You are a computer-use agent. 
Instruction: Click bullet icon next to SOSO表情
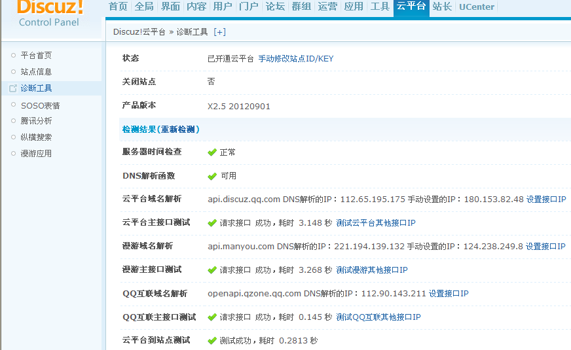tap(14, 105)
